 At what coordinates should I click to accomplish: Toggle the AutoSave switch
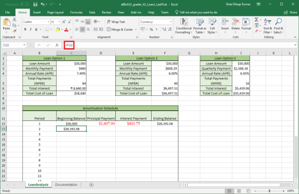(25, 4)
